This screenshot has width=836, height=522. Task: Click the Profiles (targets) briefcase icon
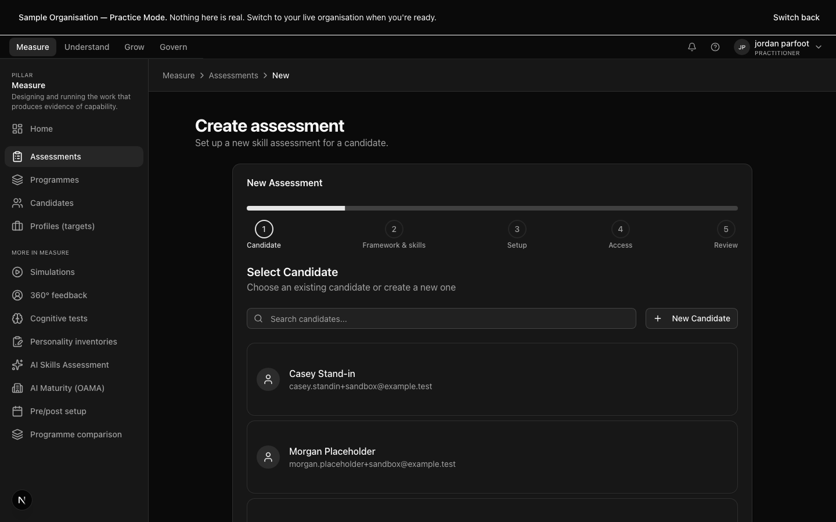click(17, 226)
